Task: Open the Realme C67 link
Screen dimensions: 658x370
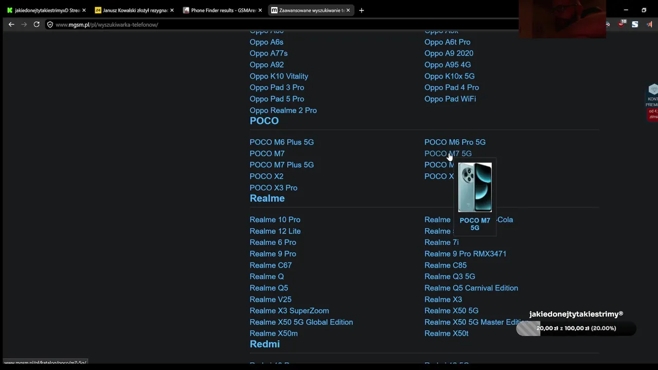Action: click(x=271, y=265)
